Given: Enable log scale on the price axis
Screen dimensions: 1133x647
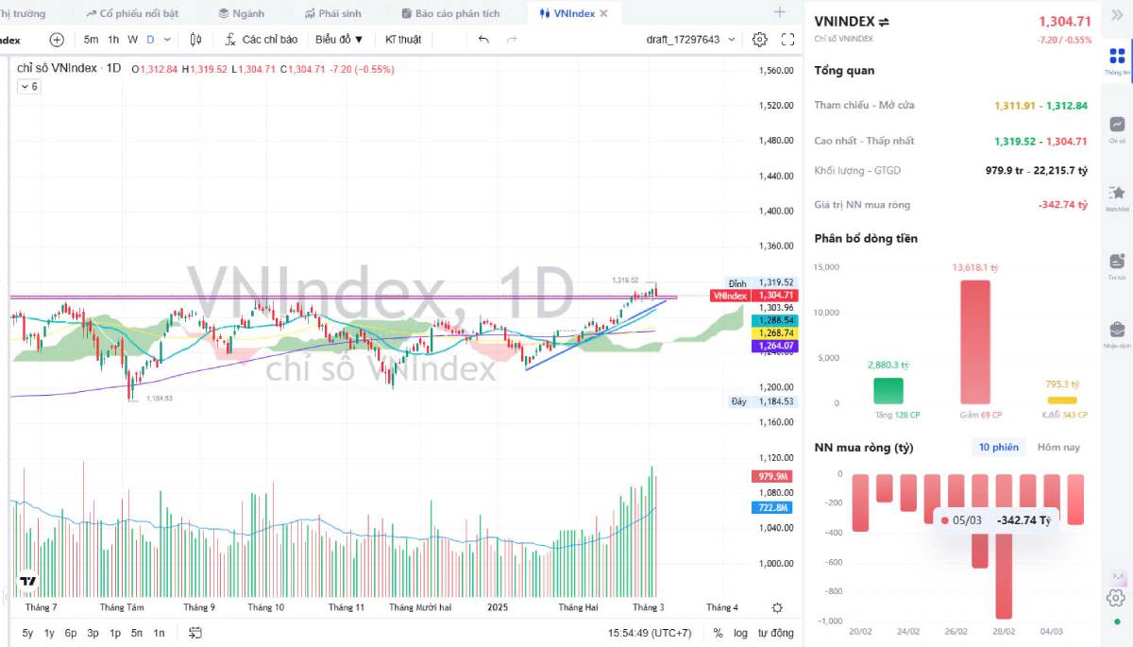Looking at the screenshot, I should tap(743, 633).
